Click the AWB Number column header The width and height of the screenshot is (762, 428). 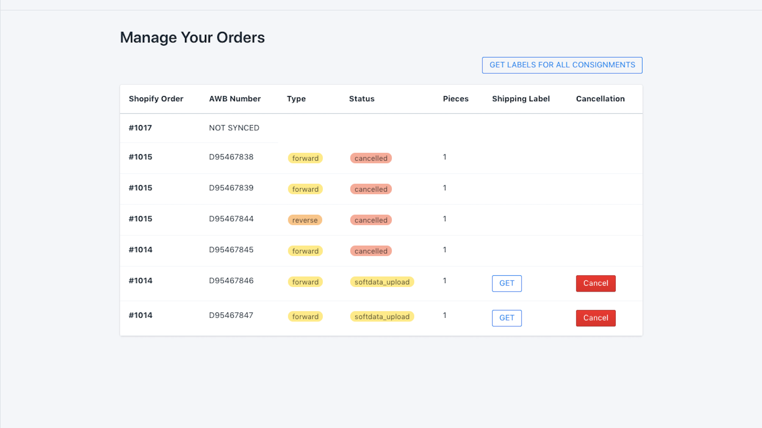(235, 99)
